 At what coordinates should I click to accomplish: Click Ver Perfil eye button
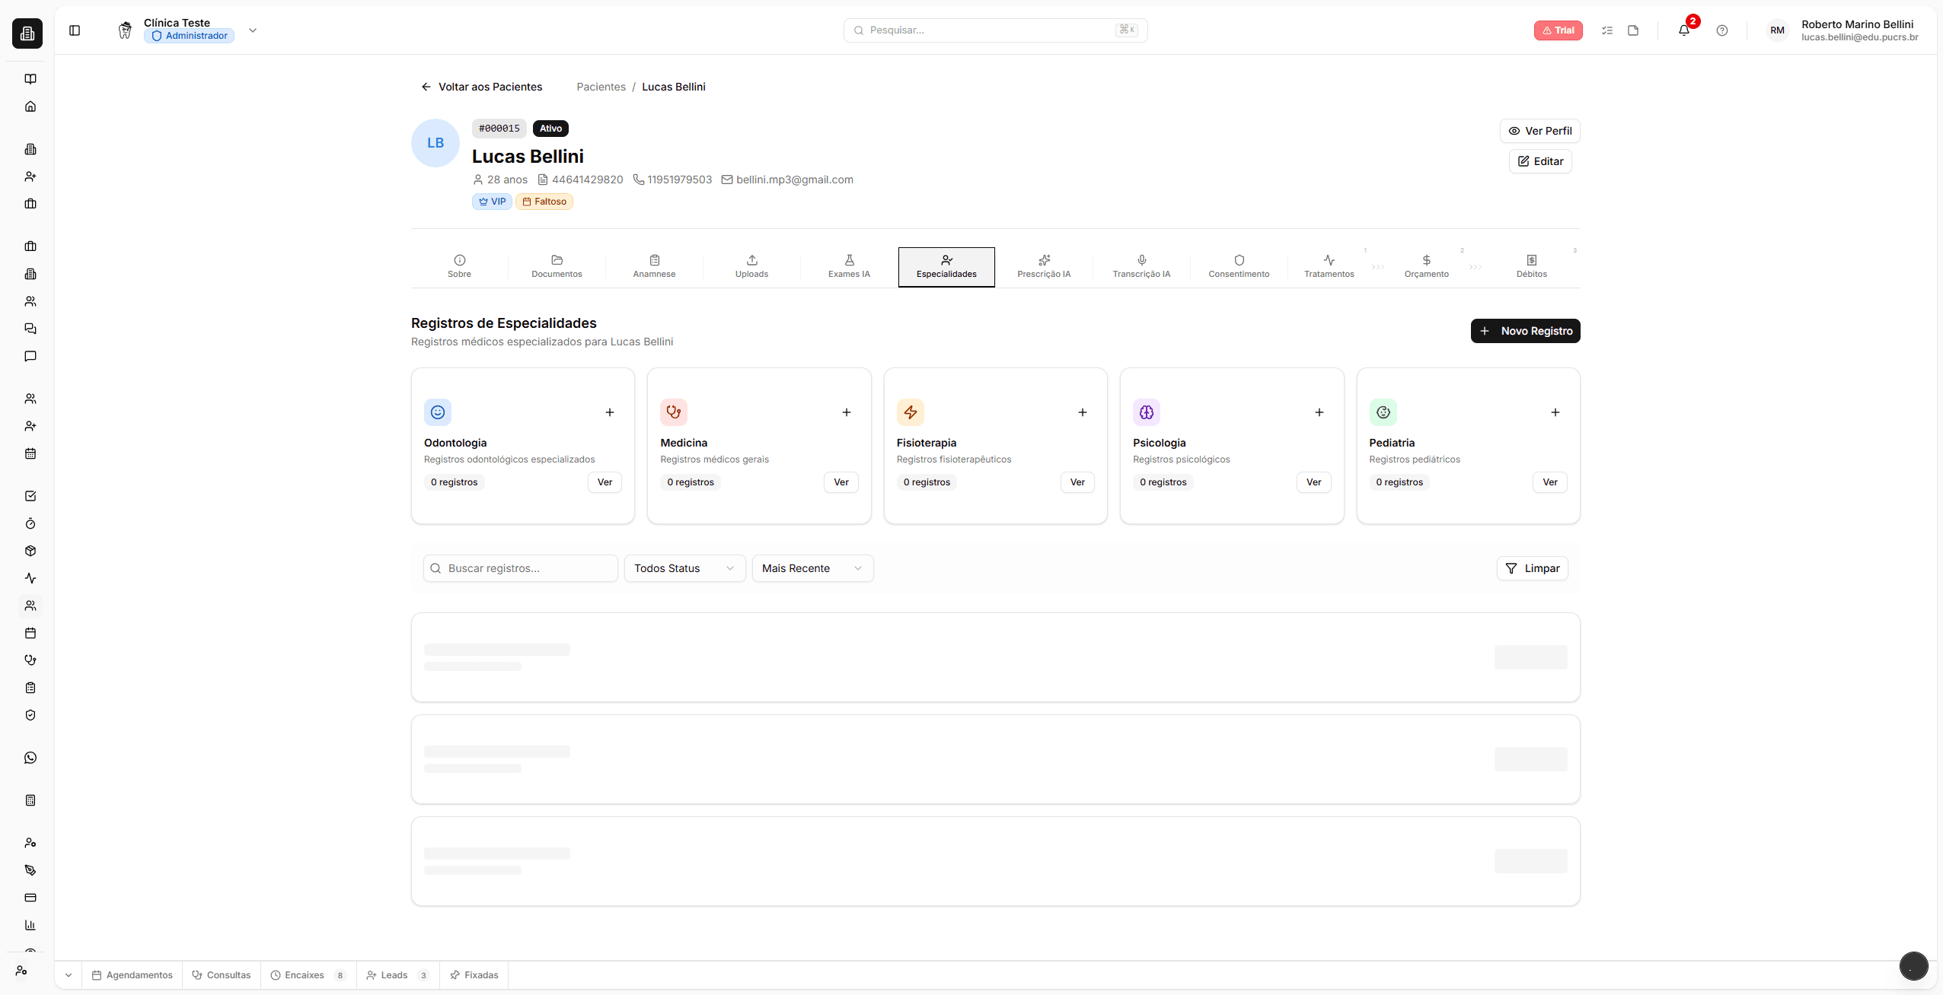(1539, 131)
